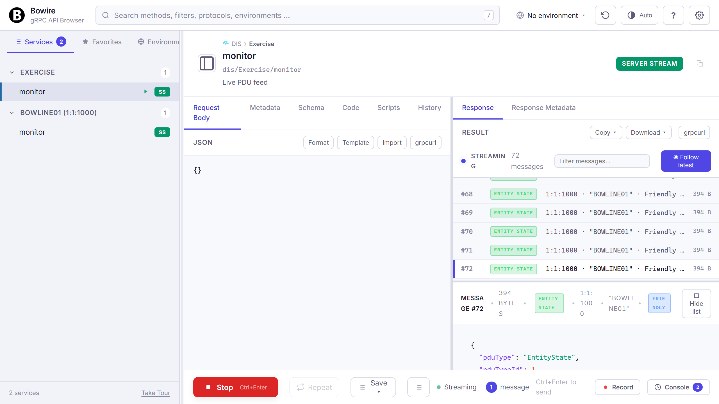Click the JSON request body editor
Screen dimensions: 719x404
point(317,262)
